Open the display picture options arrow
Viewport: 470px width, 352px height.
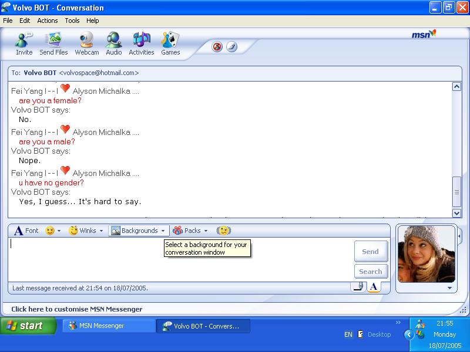[449, 288]
